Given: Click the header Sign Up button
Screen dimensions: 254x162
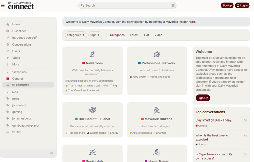Looking at the screenshot, I should (227, 5).
